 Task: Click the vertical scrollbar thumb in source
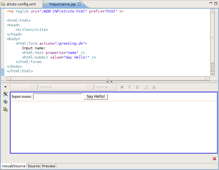(x=213, y=38)
